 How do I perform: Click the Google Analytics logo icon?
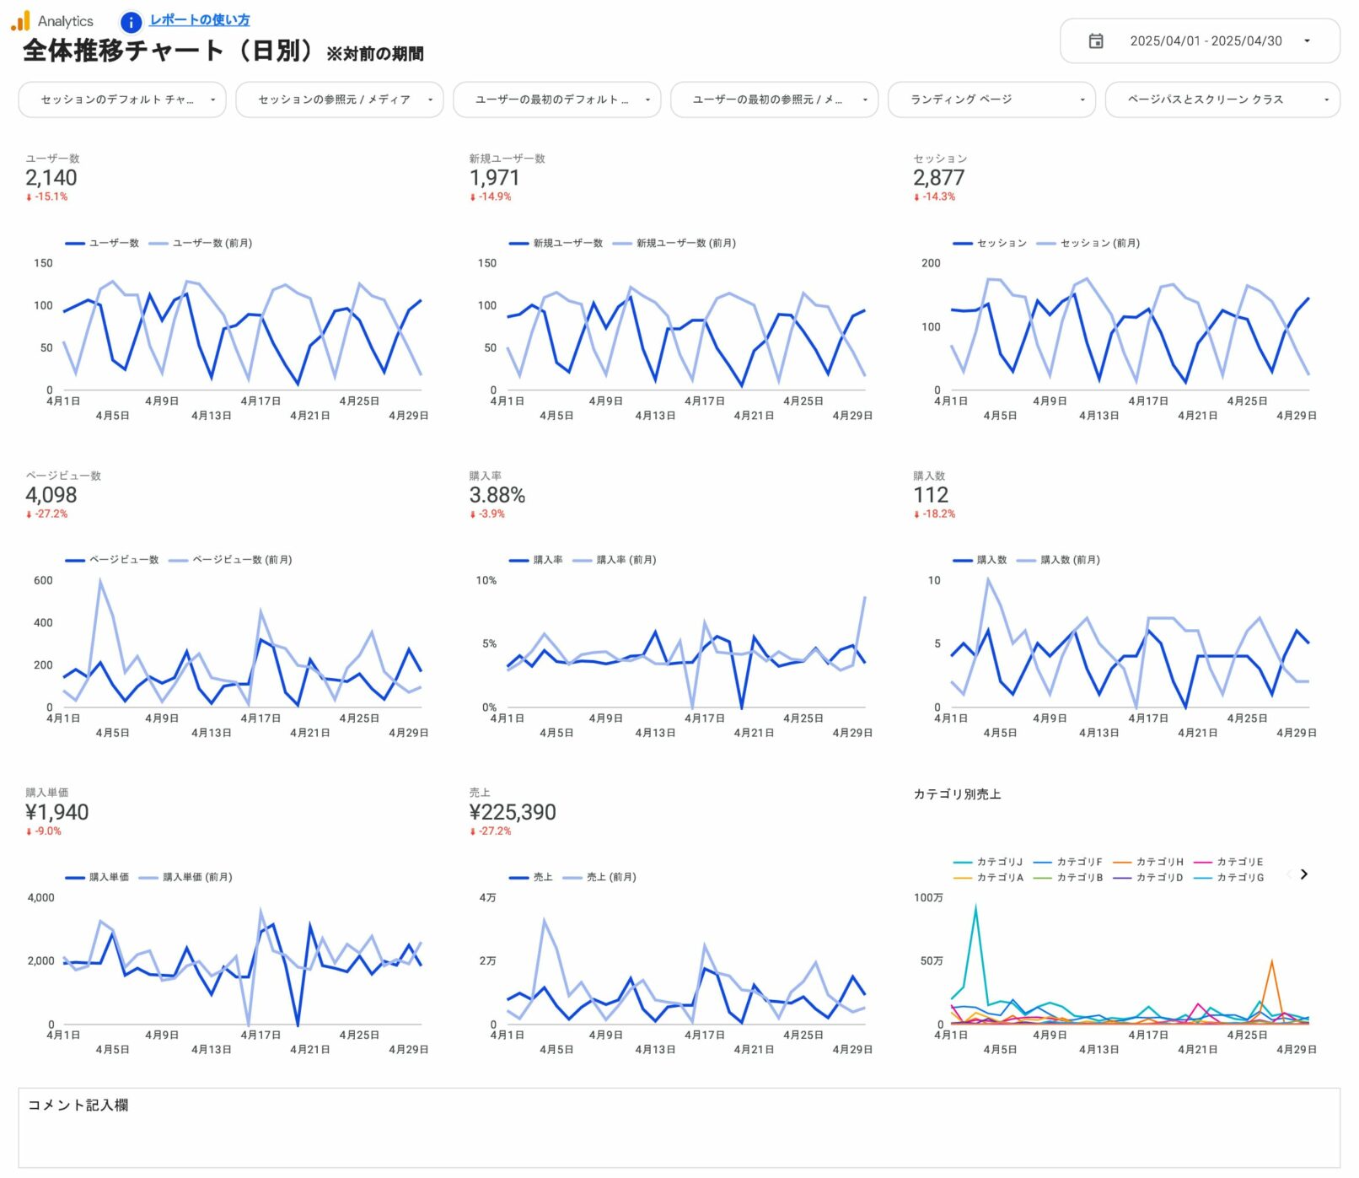(x=19, y=20)
